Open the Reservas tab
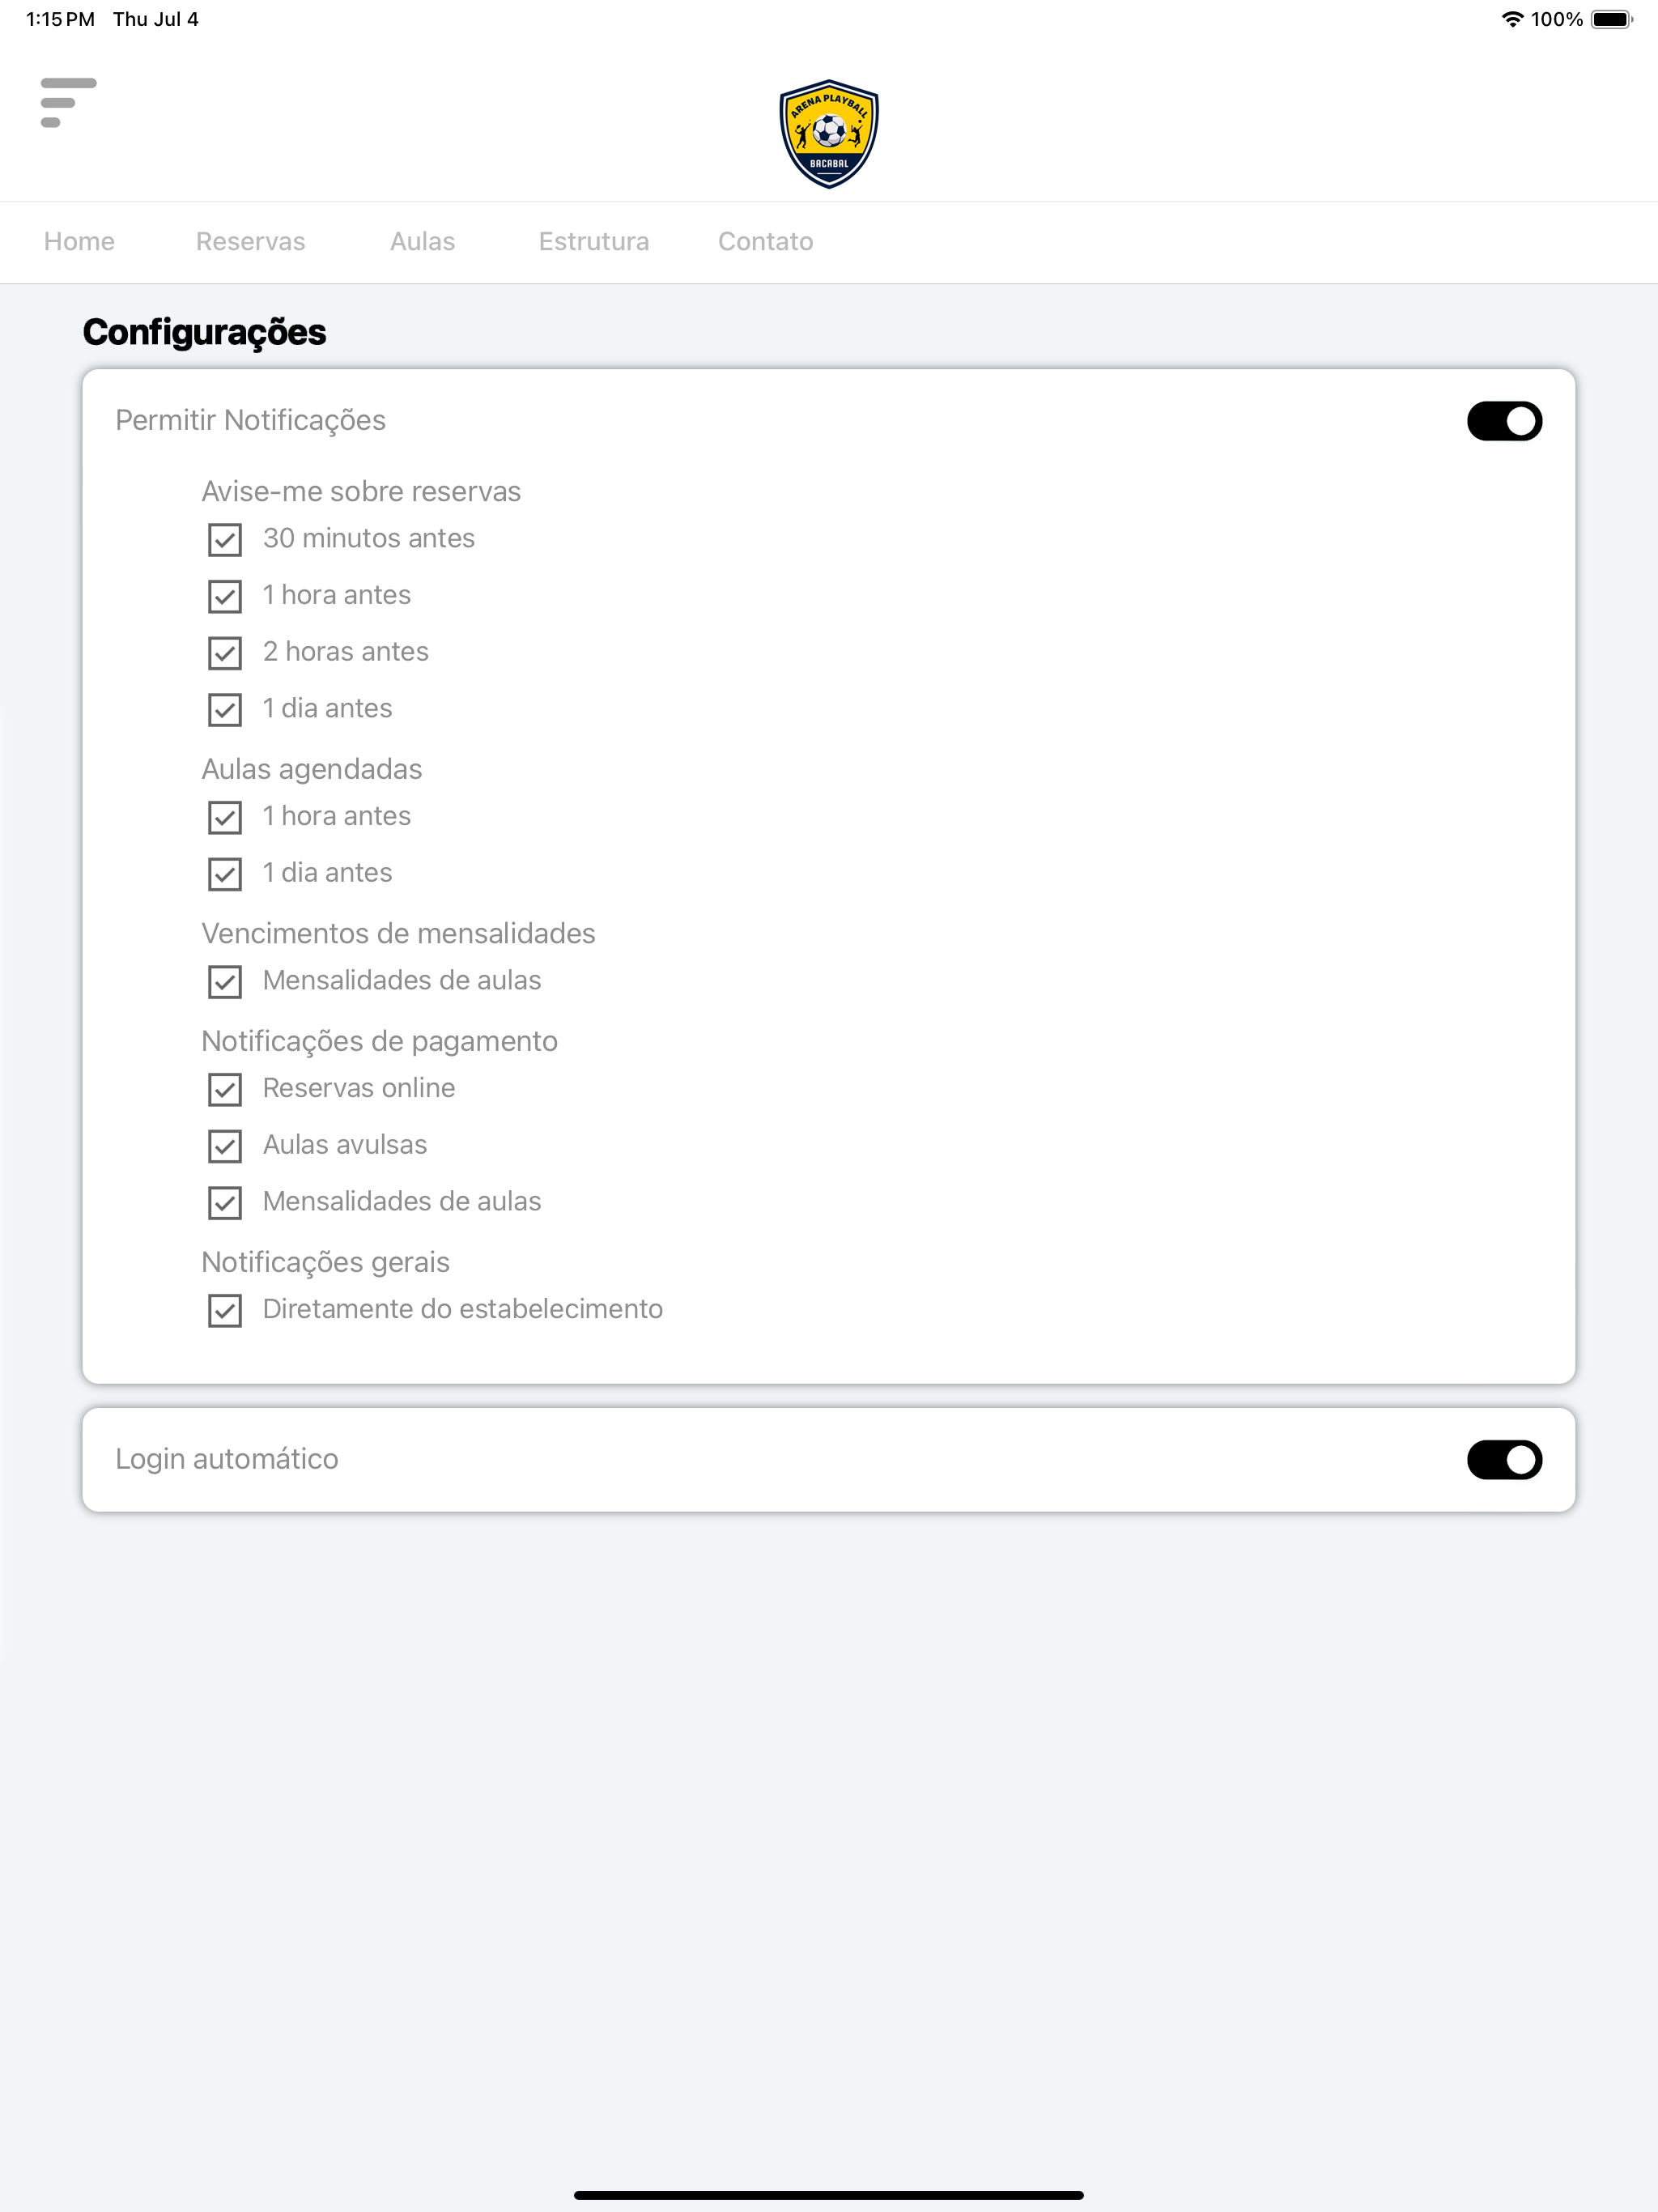The image size is (1658, 2212). [x=250, y=242]
